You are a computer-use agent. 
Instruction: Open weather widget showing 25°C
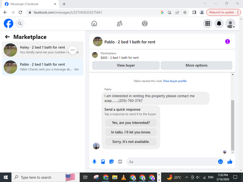click(174, 177)
